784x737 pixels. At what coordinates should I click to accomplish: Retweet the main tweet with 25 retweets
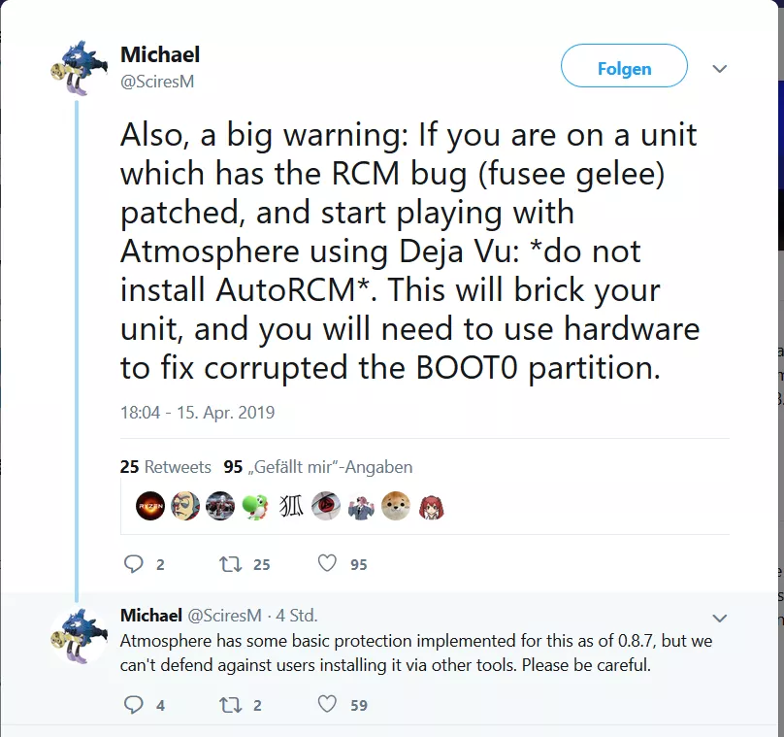coord(231,564)
